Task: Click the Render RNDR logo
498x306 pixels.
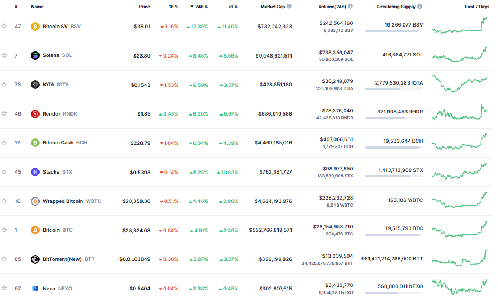Action: tap(35, 114)
